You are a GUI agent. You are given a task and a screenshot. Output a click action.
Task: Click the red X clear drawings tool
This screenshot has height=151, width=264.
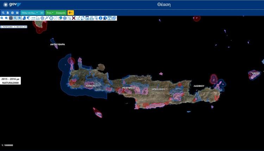(x=74, y=18)
